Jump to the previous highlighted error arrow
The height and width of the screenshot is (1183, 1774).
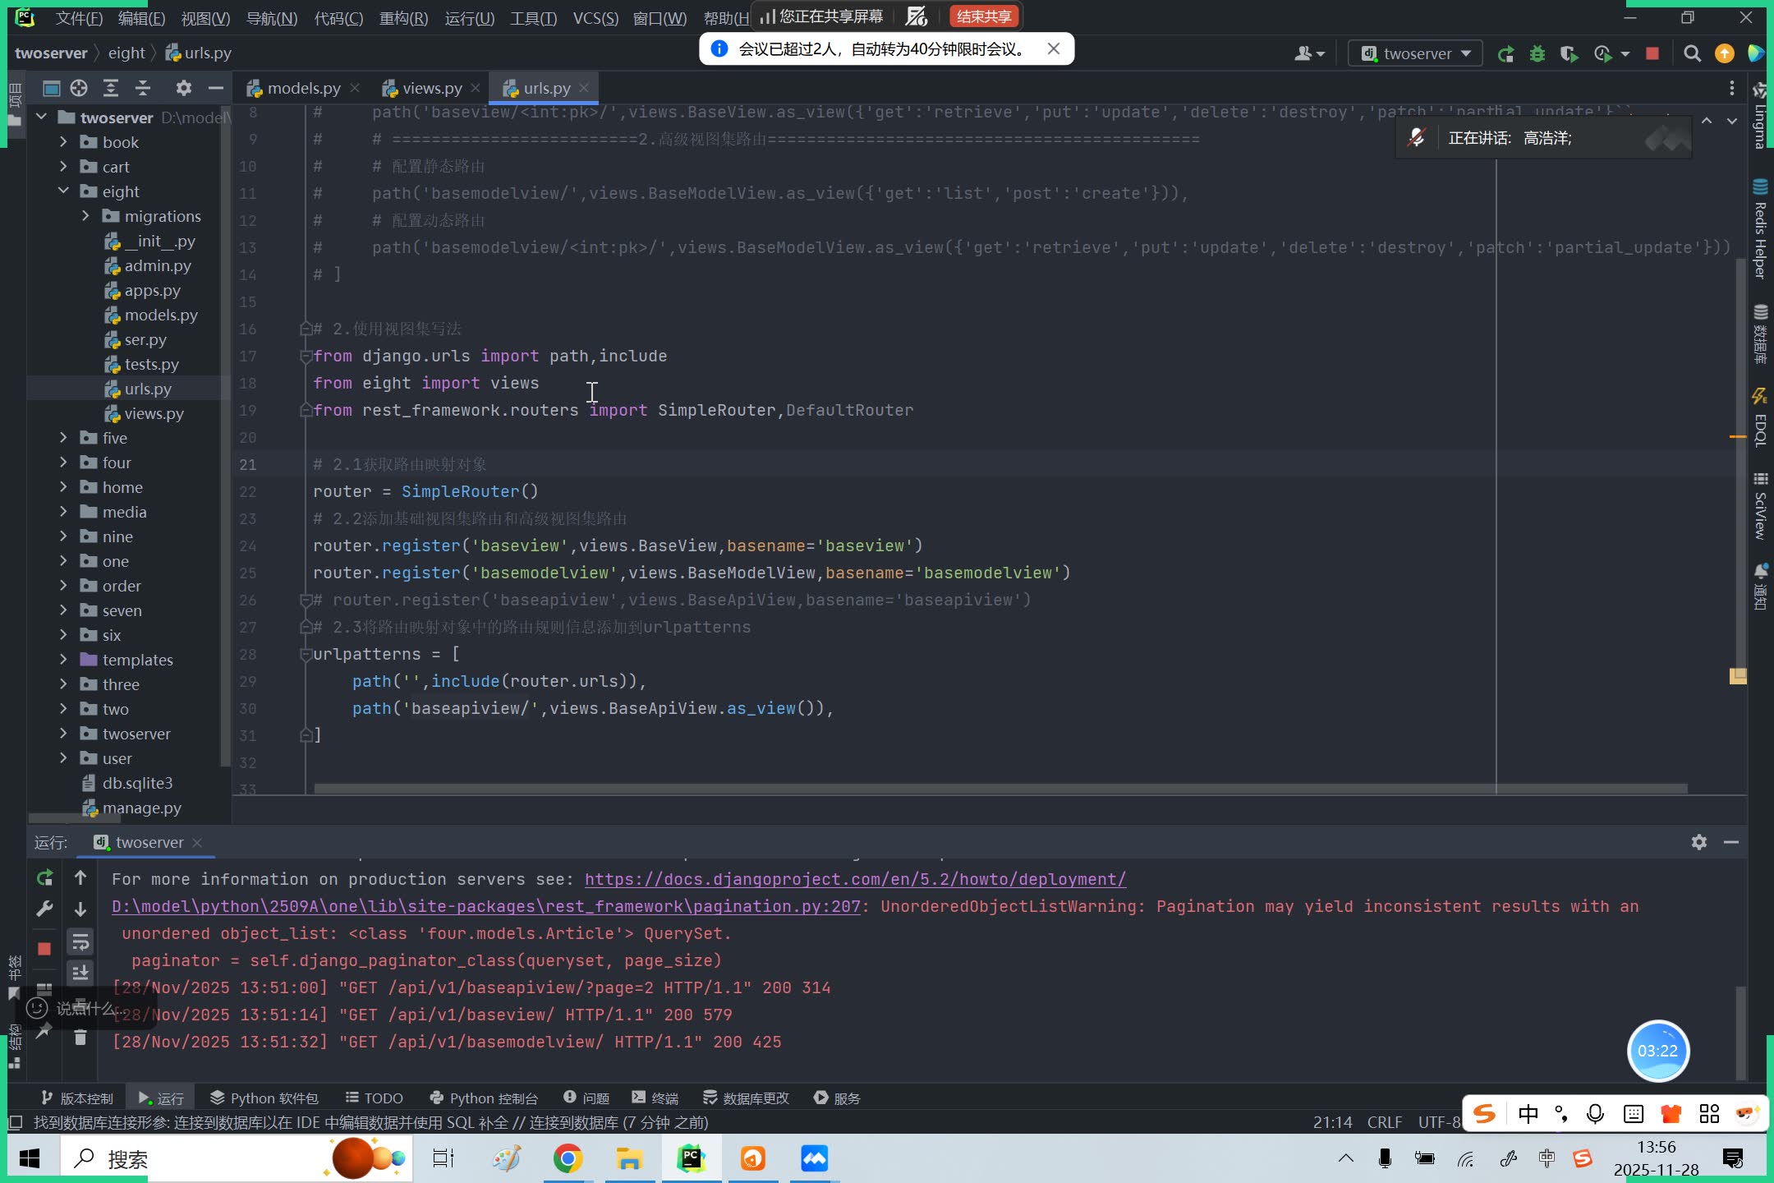(1707, 121)
